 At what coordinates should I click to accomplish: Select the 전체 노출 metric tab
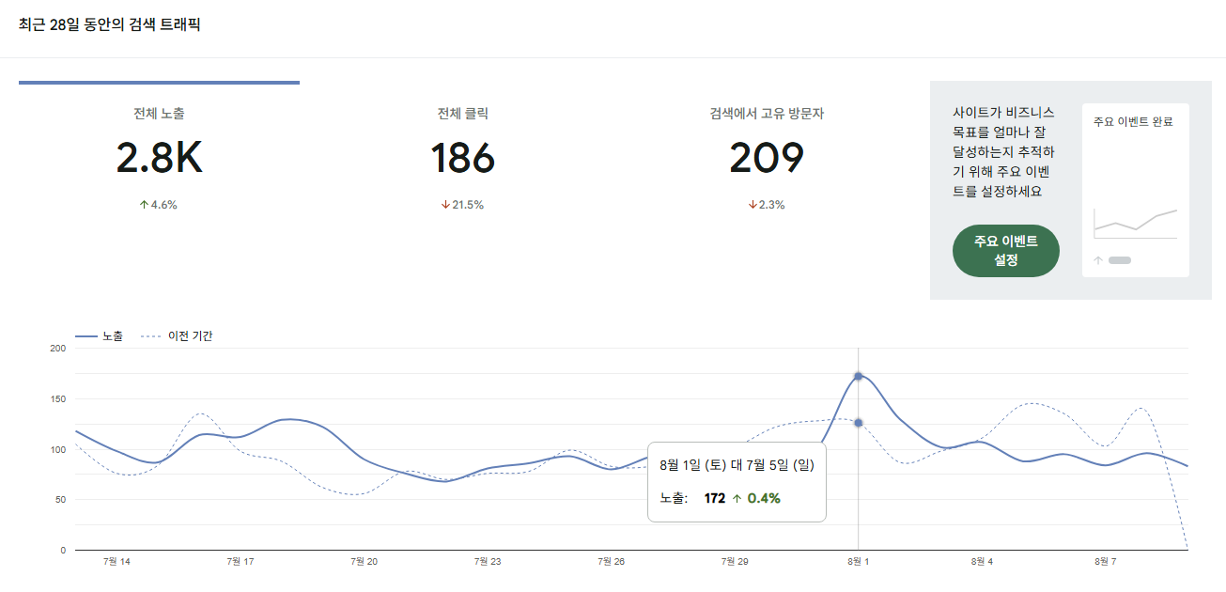(159, 155)
